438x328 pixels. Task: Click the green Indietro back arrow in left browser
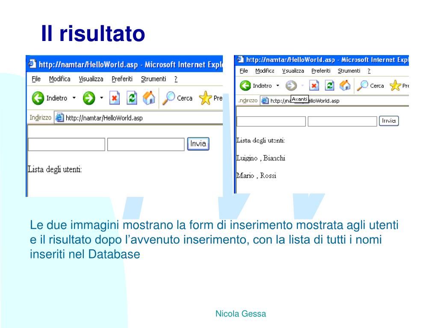click(x=38, y=98)
